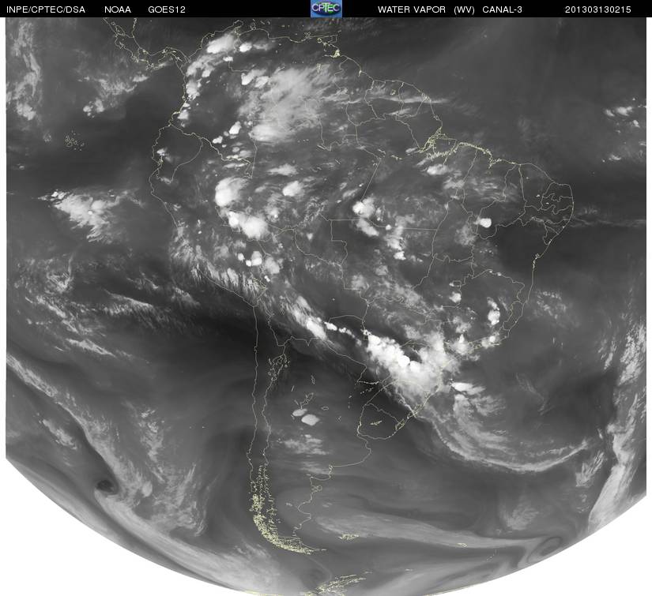Click the NOAA label in the header
Image resolution: width=652 pixels, height=596 pixels.
pos(118,9)
